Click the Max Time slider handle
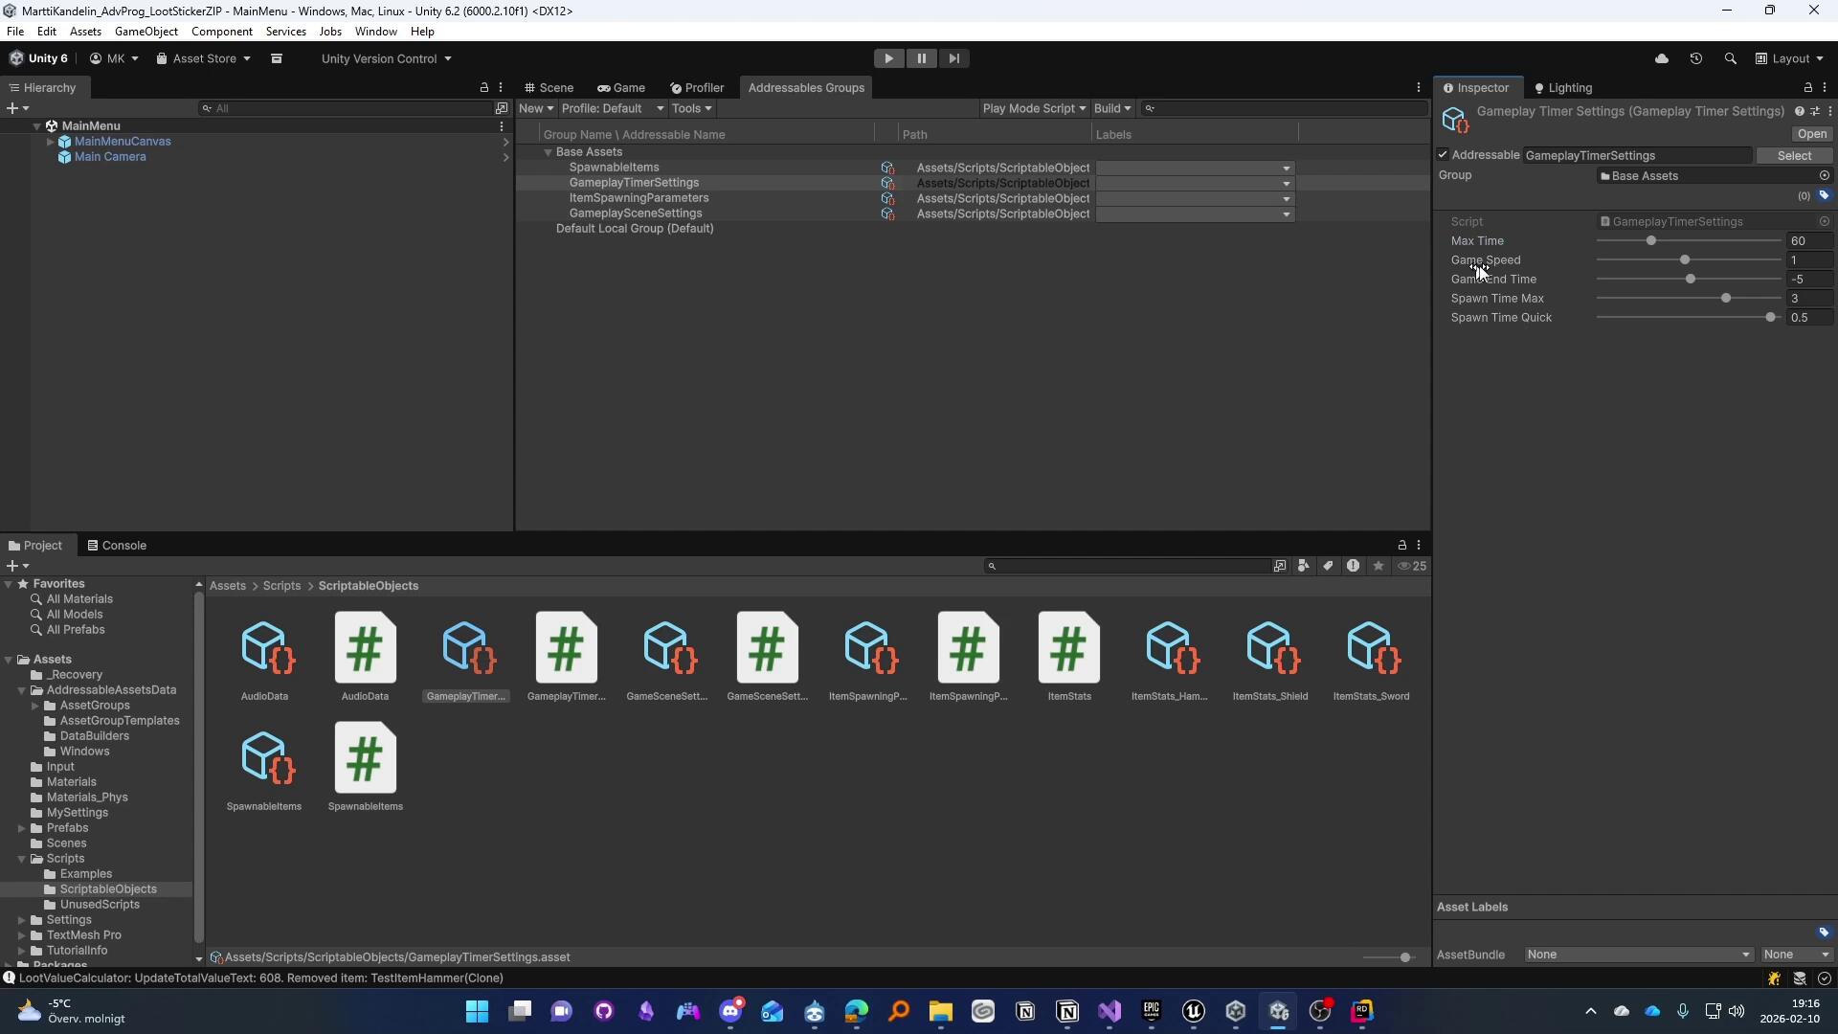The height and width of the screenshot is (1034, 1838). point(1651,241)
